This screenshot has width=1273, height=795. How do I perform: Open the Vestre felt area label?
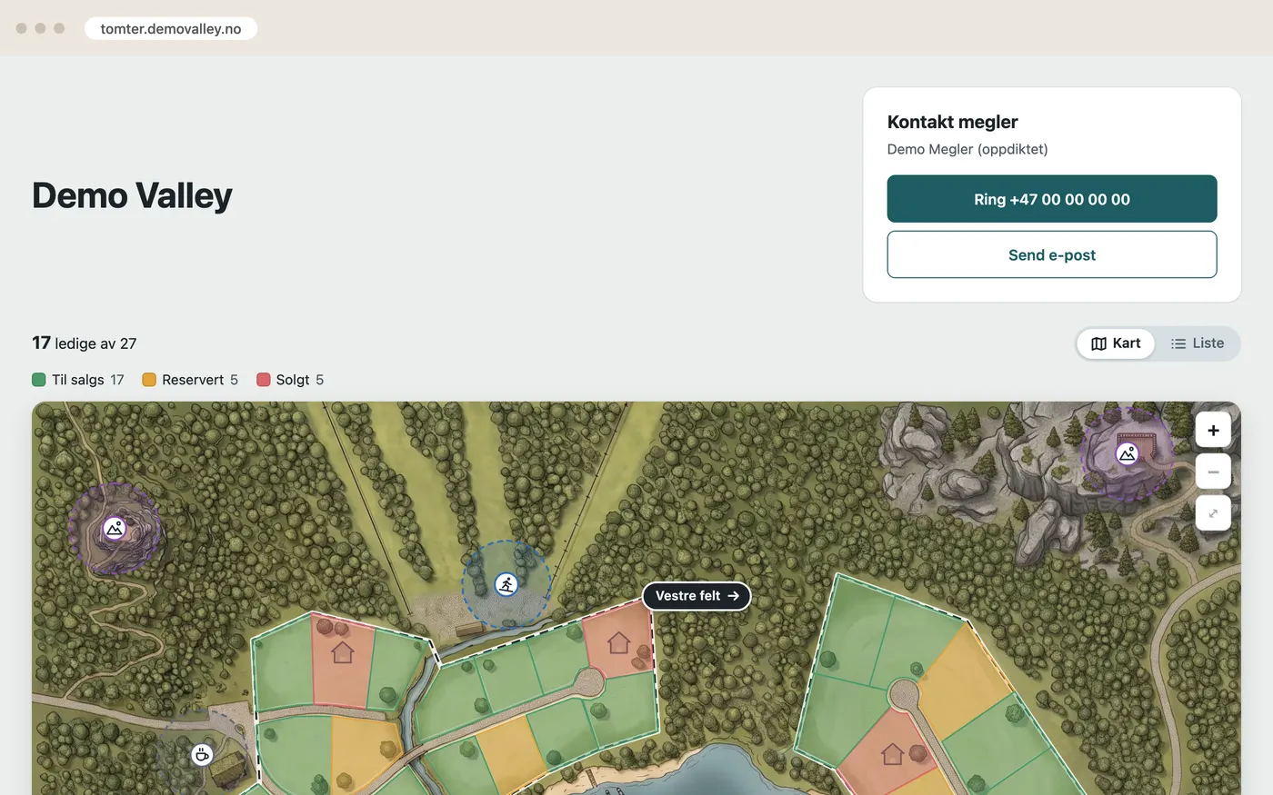click(697, 596)
